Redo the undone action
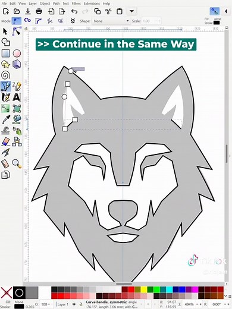This screenshot has height=309, width=232. [85, 11]
